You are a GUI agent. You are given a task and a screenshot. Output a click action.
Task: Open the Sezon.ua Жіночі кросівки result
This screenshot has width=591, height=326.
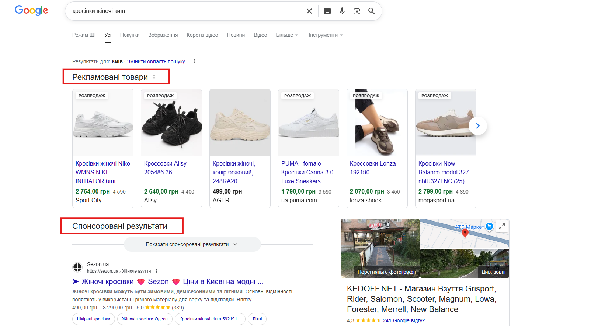tap(168, 281)
